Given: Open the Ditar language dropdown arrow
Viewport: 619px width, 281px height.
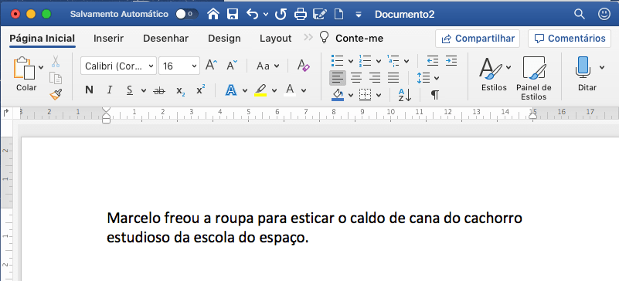Looking at the screenshot, I should 602,67.
